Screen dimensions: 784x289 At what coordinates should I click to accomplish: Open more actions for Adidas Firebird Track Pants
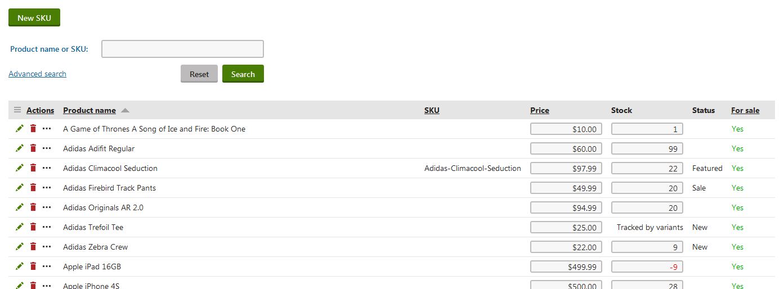click(47, 188)
